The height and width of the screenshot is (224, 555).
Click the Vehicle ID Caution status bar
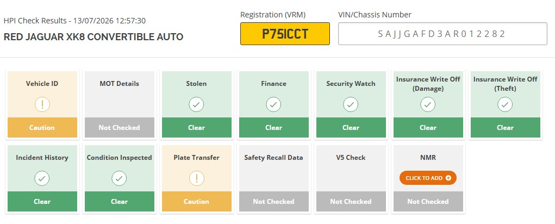coord(42,127)
